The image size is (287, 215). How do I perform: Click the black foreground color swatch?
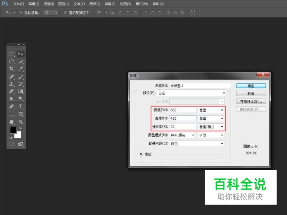(13, 130)
